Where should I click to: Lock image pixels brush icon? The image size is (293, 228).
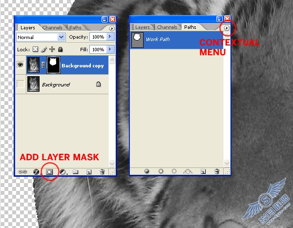click(44, 49)
